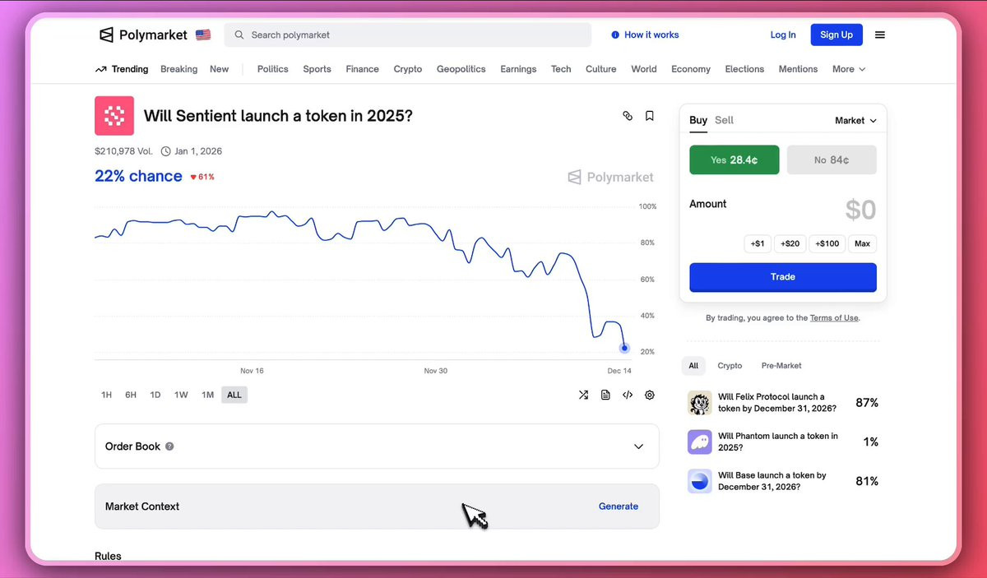Click the $0 amount input
Screen dimensions: 987x578
860,210
